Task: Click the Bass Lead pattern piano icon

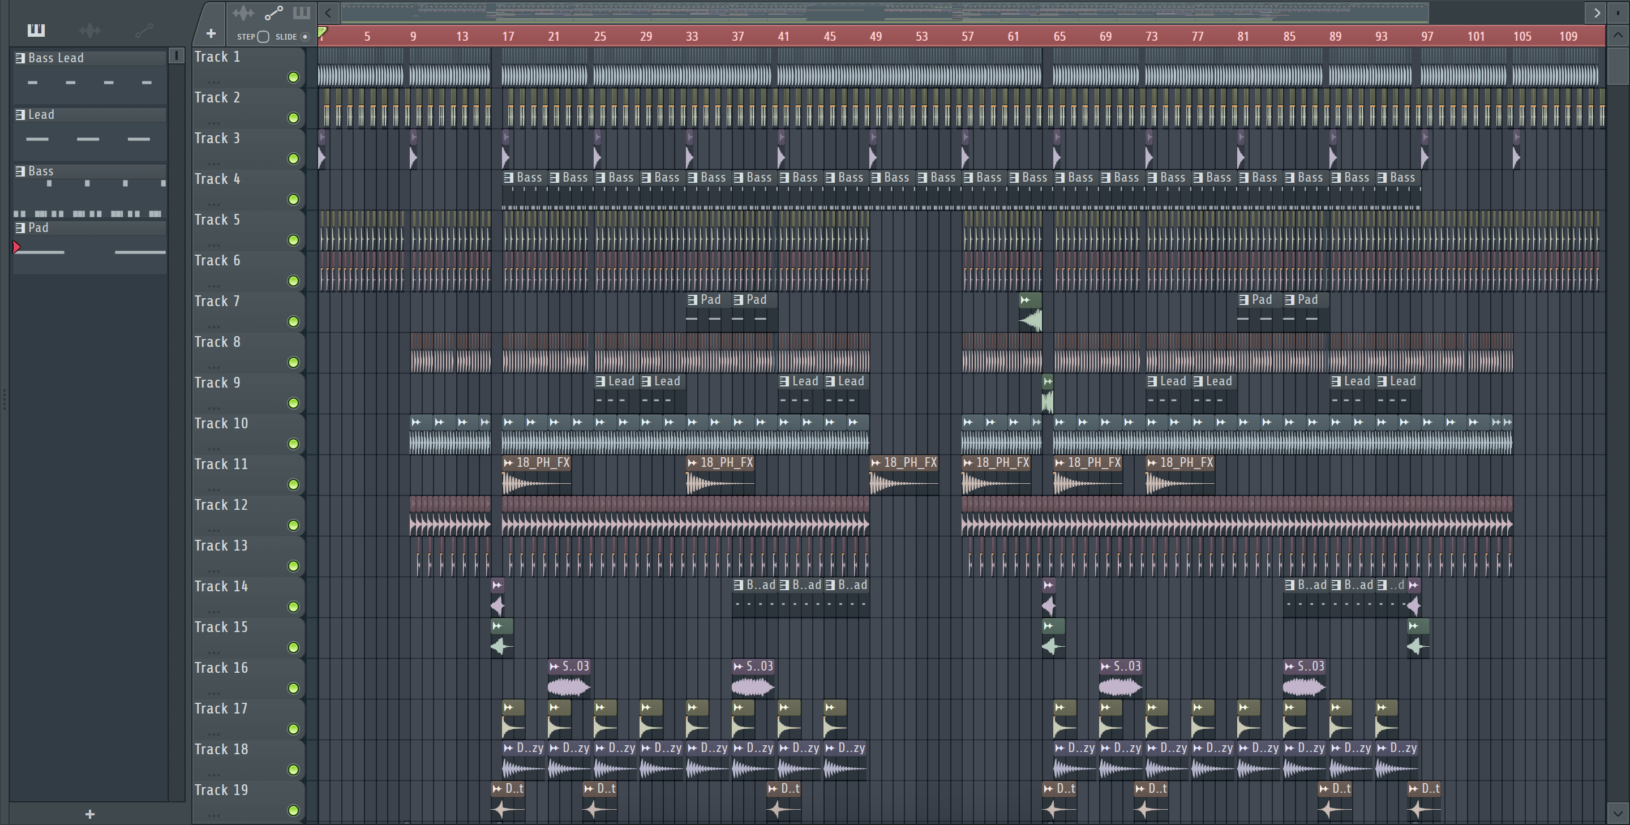Action: [x=20, y=58]
